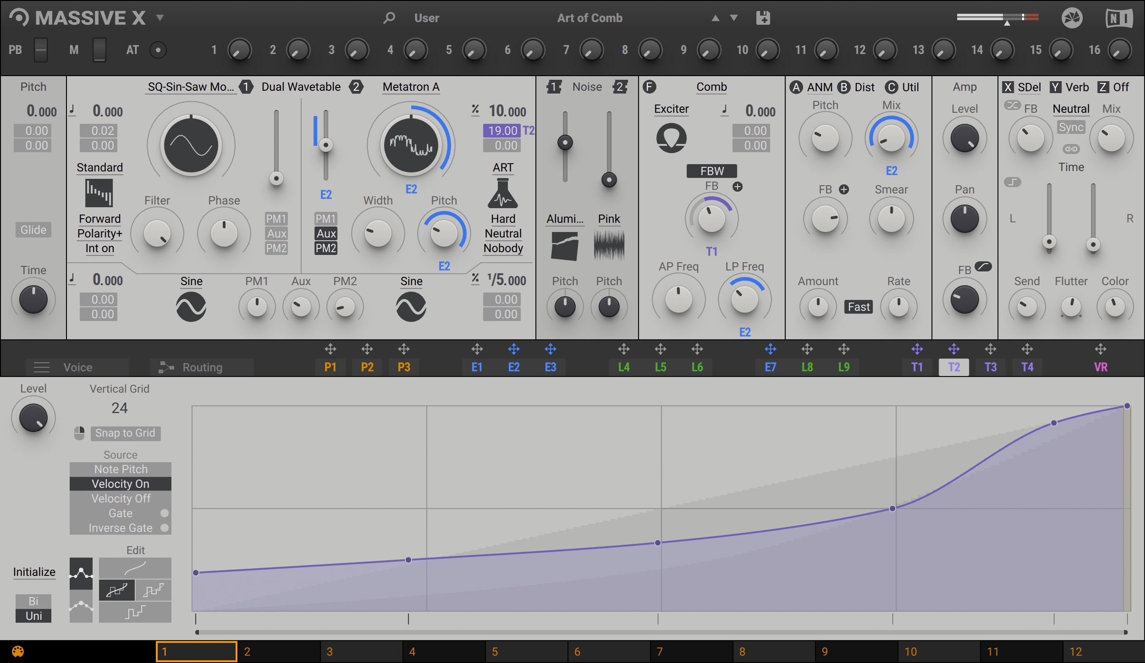Toggle Snap to Grid
1145x663 pixels.
point(126,433)
